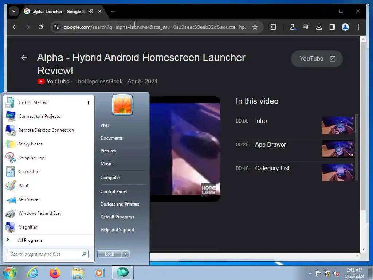Open XPS Viewer from Start menu

click(48, 199)
